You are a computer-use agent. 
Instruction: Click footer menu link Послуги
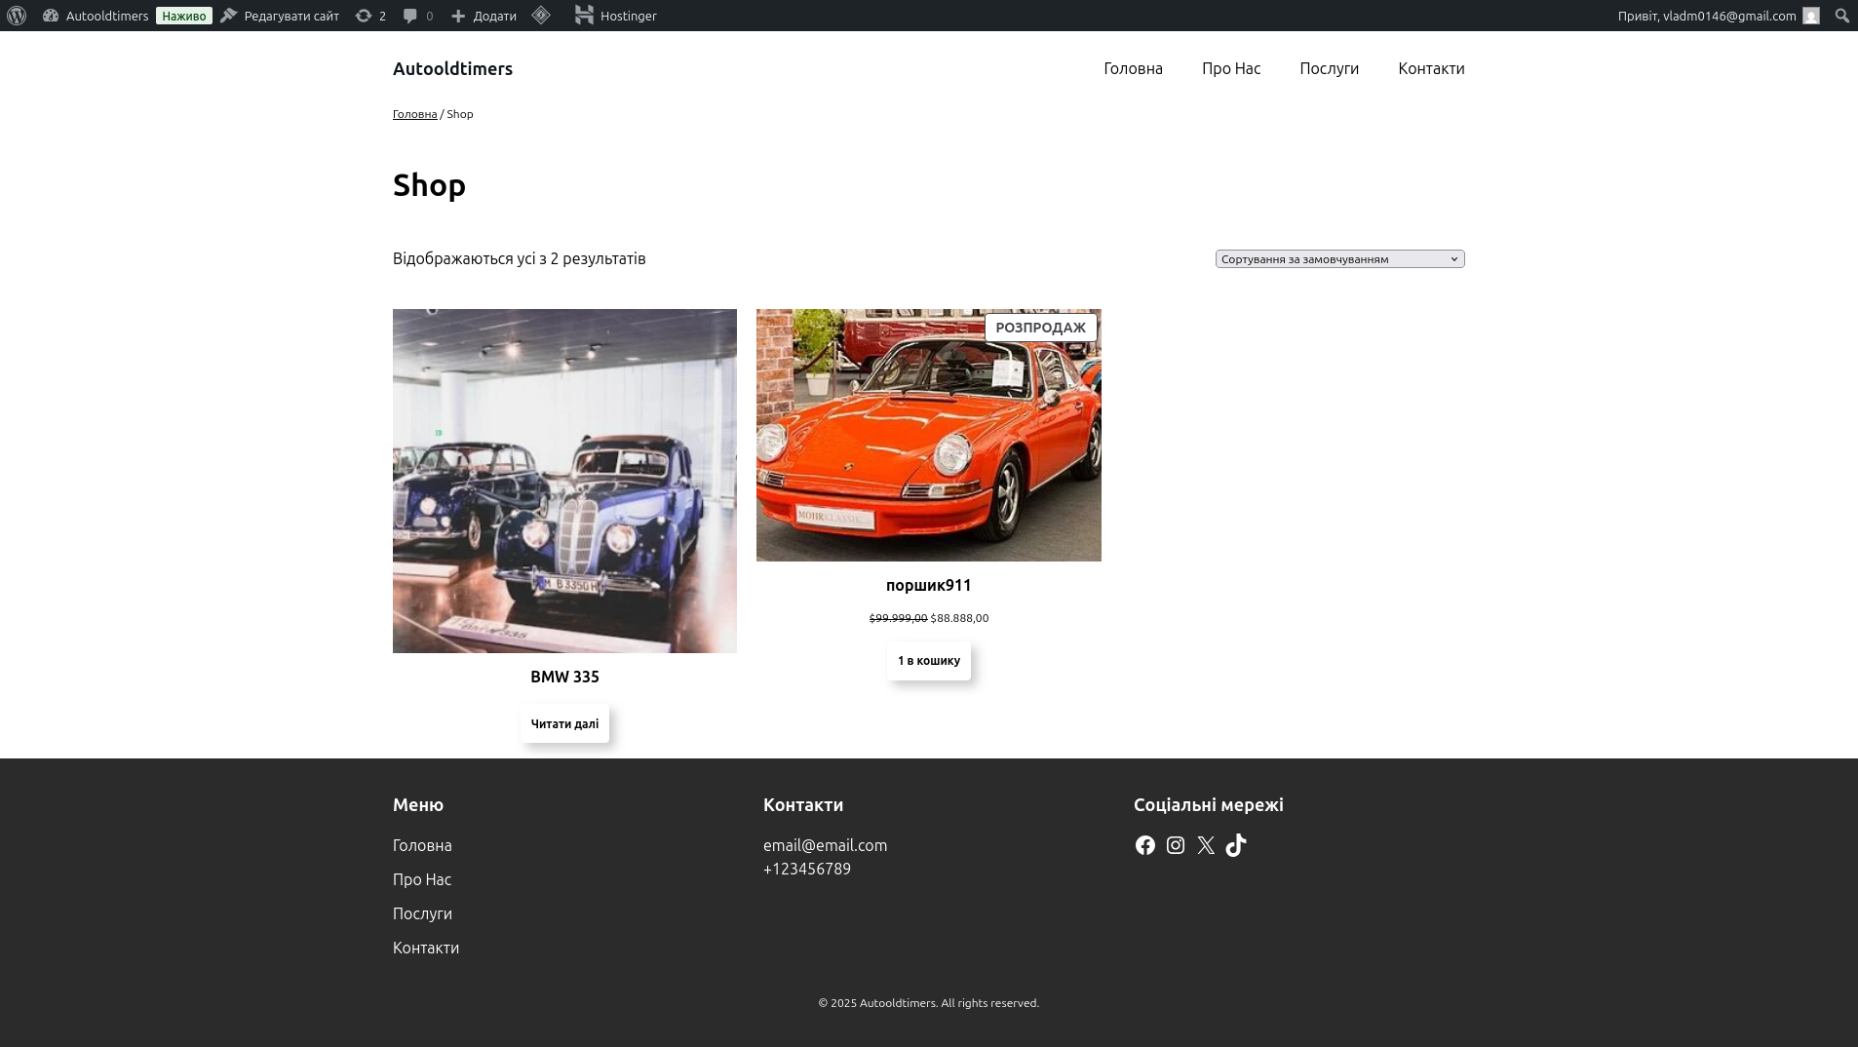click(x=422, y=913)
